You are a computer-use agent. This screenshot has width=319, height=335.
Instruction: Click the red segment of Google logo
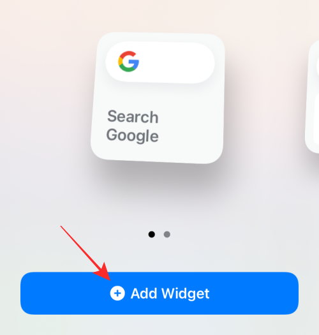[x=126, y=55]
